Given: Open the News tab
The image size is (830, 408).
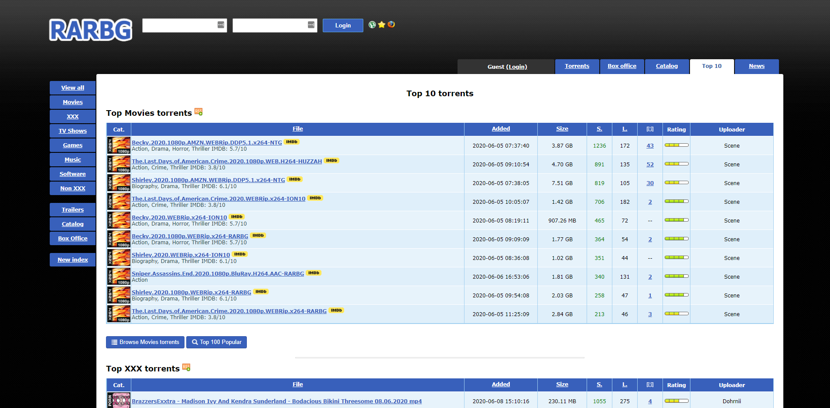Looking at the screenshot, I should click(756, 66).
